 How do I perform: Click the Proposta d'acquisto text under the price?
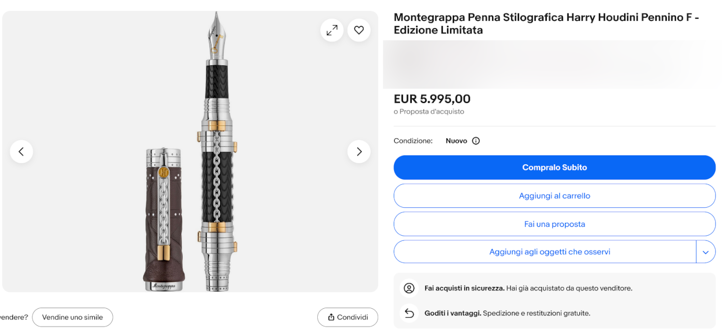pos(432,112)
